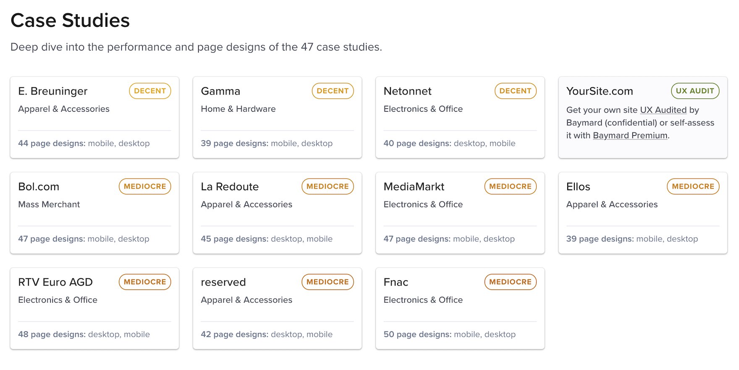Click the DECENT badge on Gamma
The width and height of the screenshot is (739, 370).
333,91
